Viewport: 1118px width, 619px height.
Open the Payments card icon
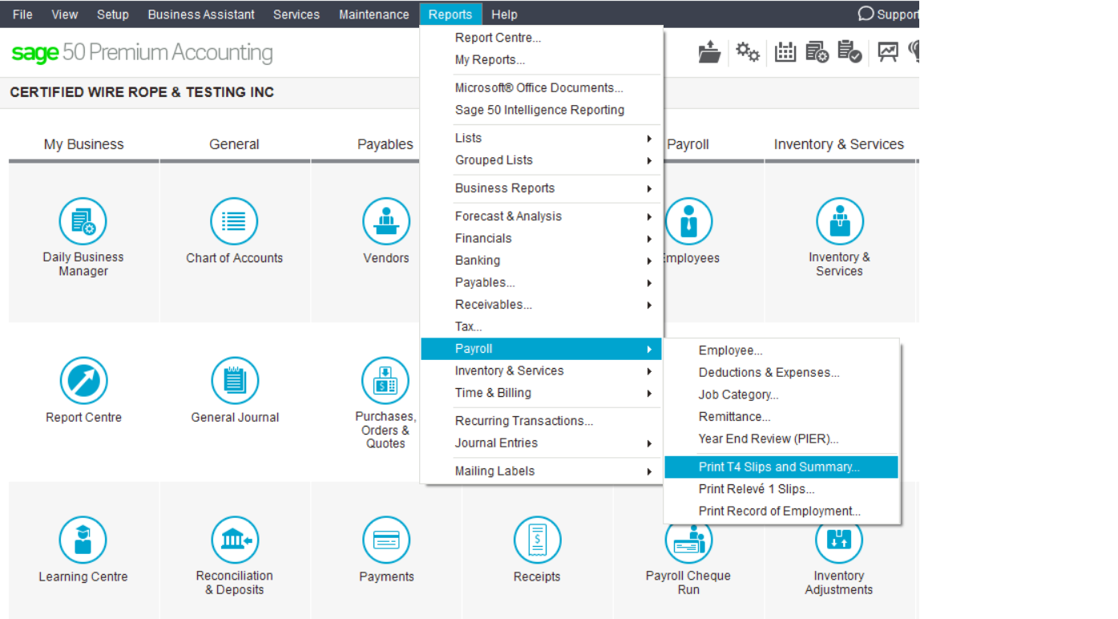coord(386,540)
